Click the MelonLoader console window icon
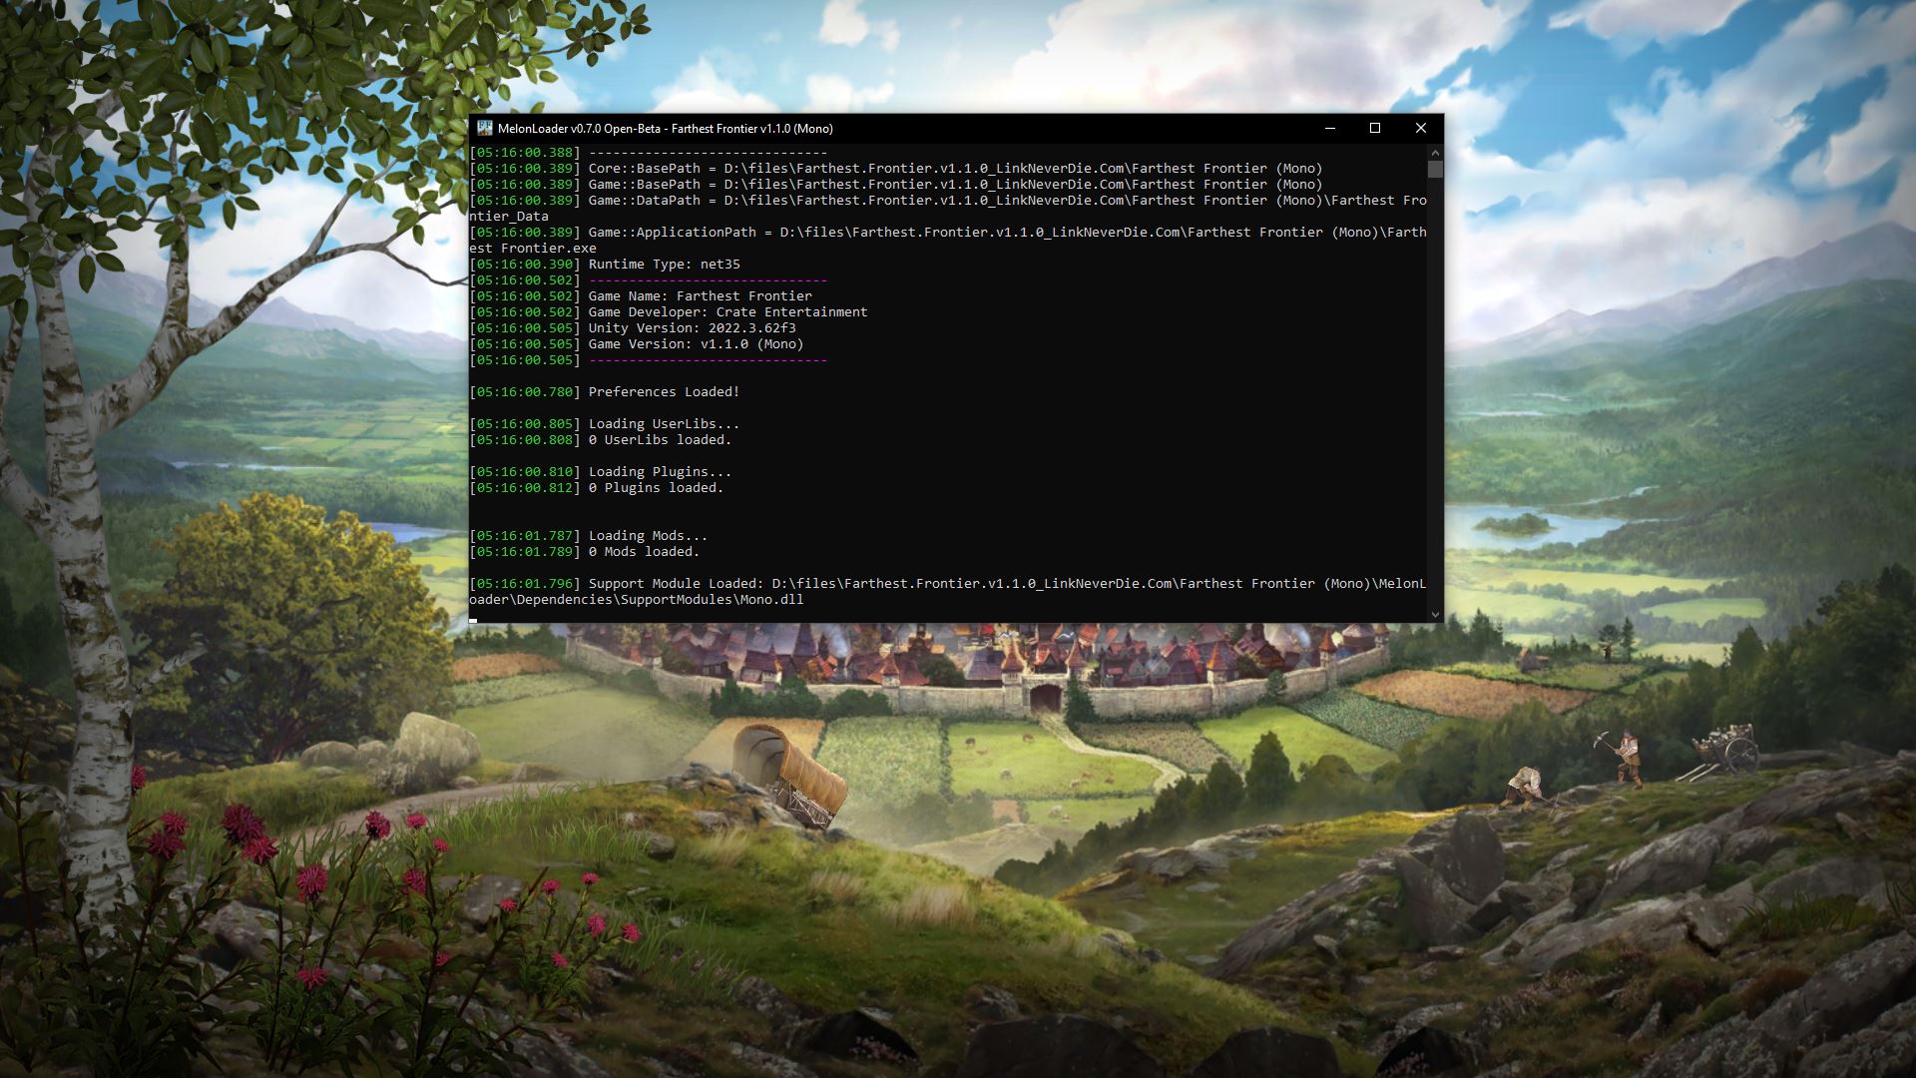This screenshot has width=1916, height=1078. (485, 128)
